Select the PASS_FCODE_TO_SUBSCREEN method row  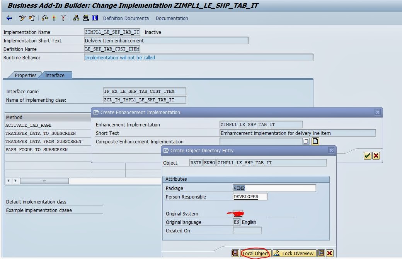[48, 150]
